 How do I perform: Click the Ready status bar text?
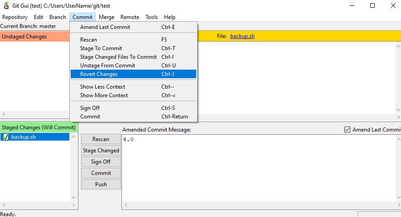pos(8,214)
